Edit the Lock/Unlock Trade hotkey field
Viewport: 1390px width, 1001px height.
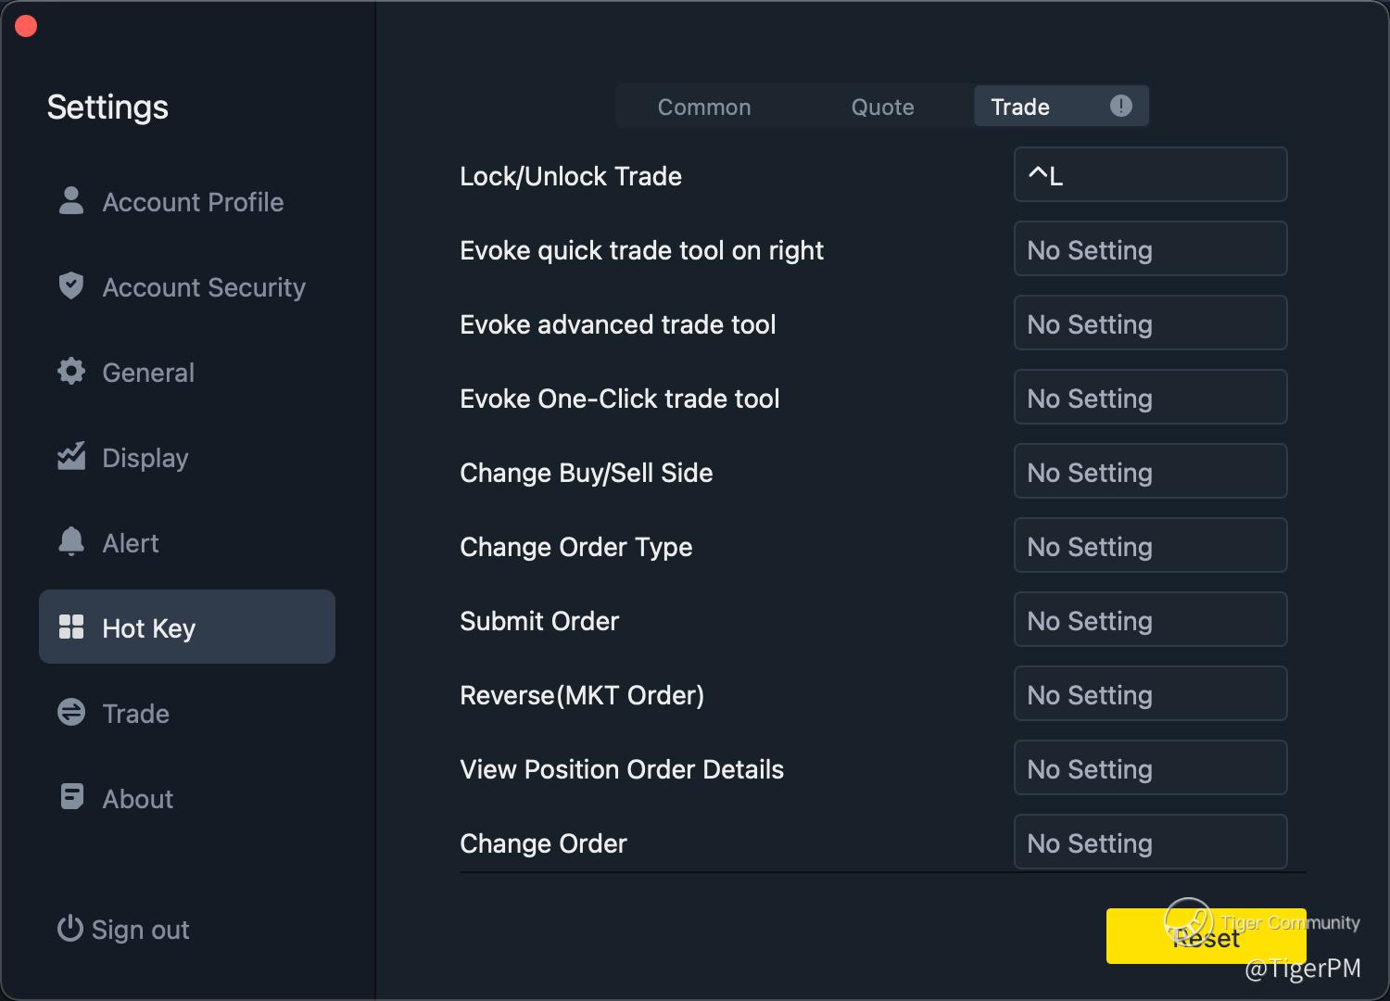[x=1150, y=174]
